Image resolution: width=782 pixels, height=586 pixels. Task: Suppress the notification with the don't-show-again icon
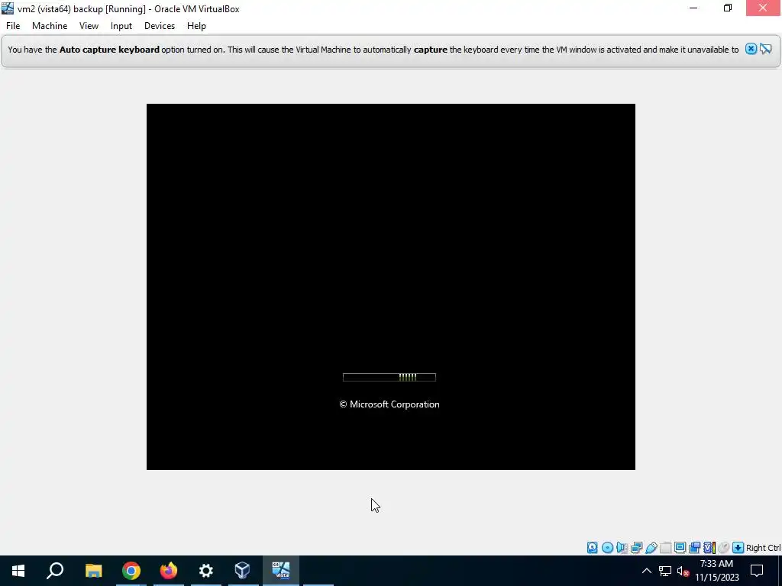tap(765, 49)
